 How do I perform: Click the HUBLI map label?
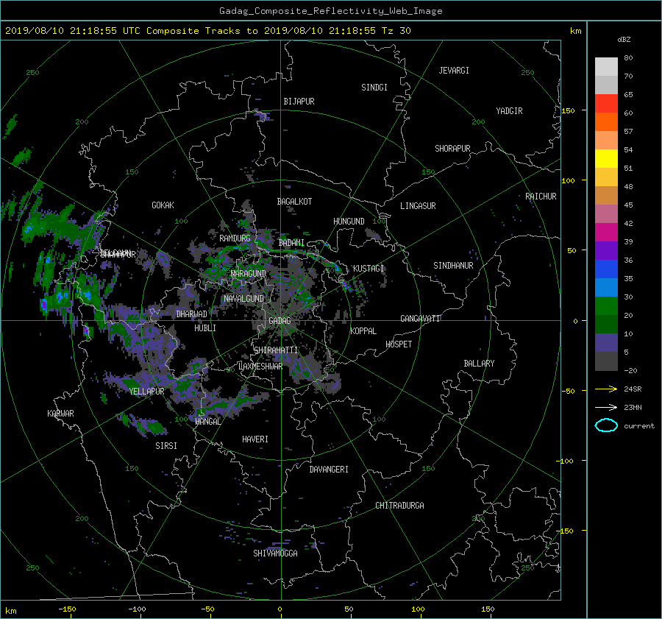click(x=205, y=328)
